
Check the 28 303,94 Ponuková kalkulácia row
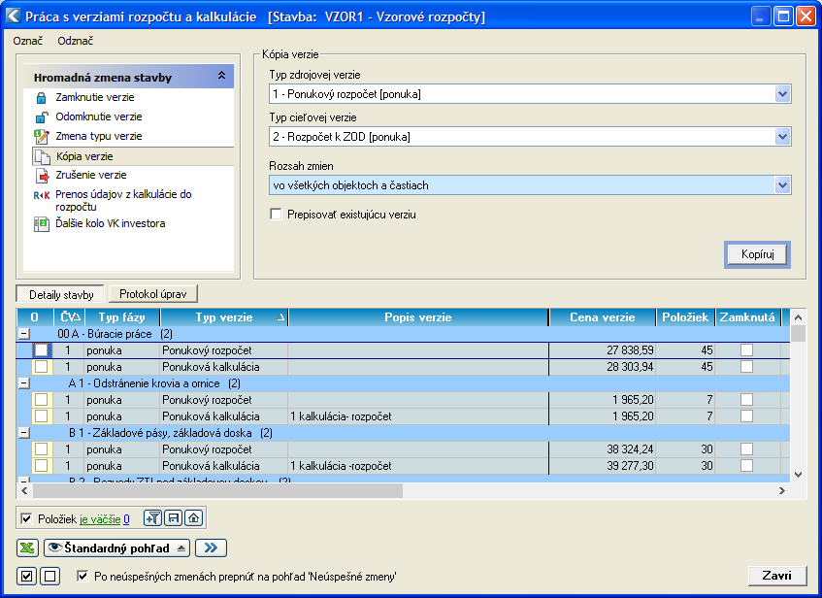[41, 367]
